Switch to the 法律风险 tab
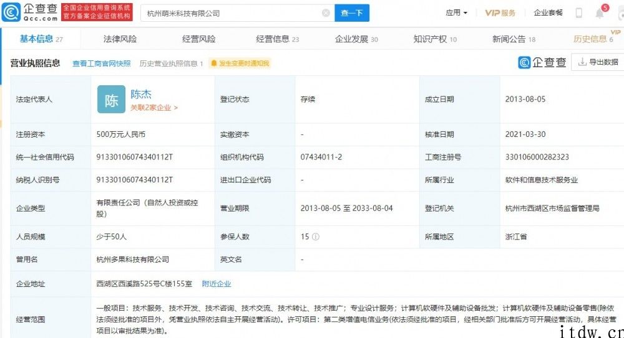 [120, 39]
